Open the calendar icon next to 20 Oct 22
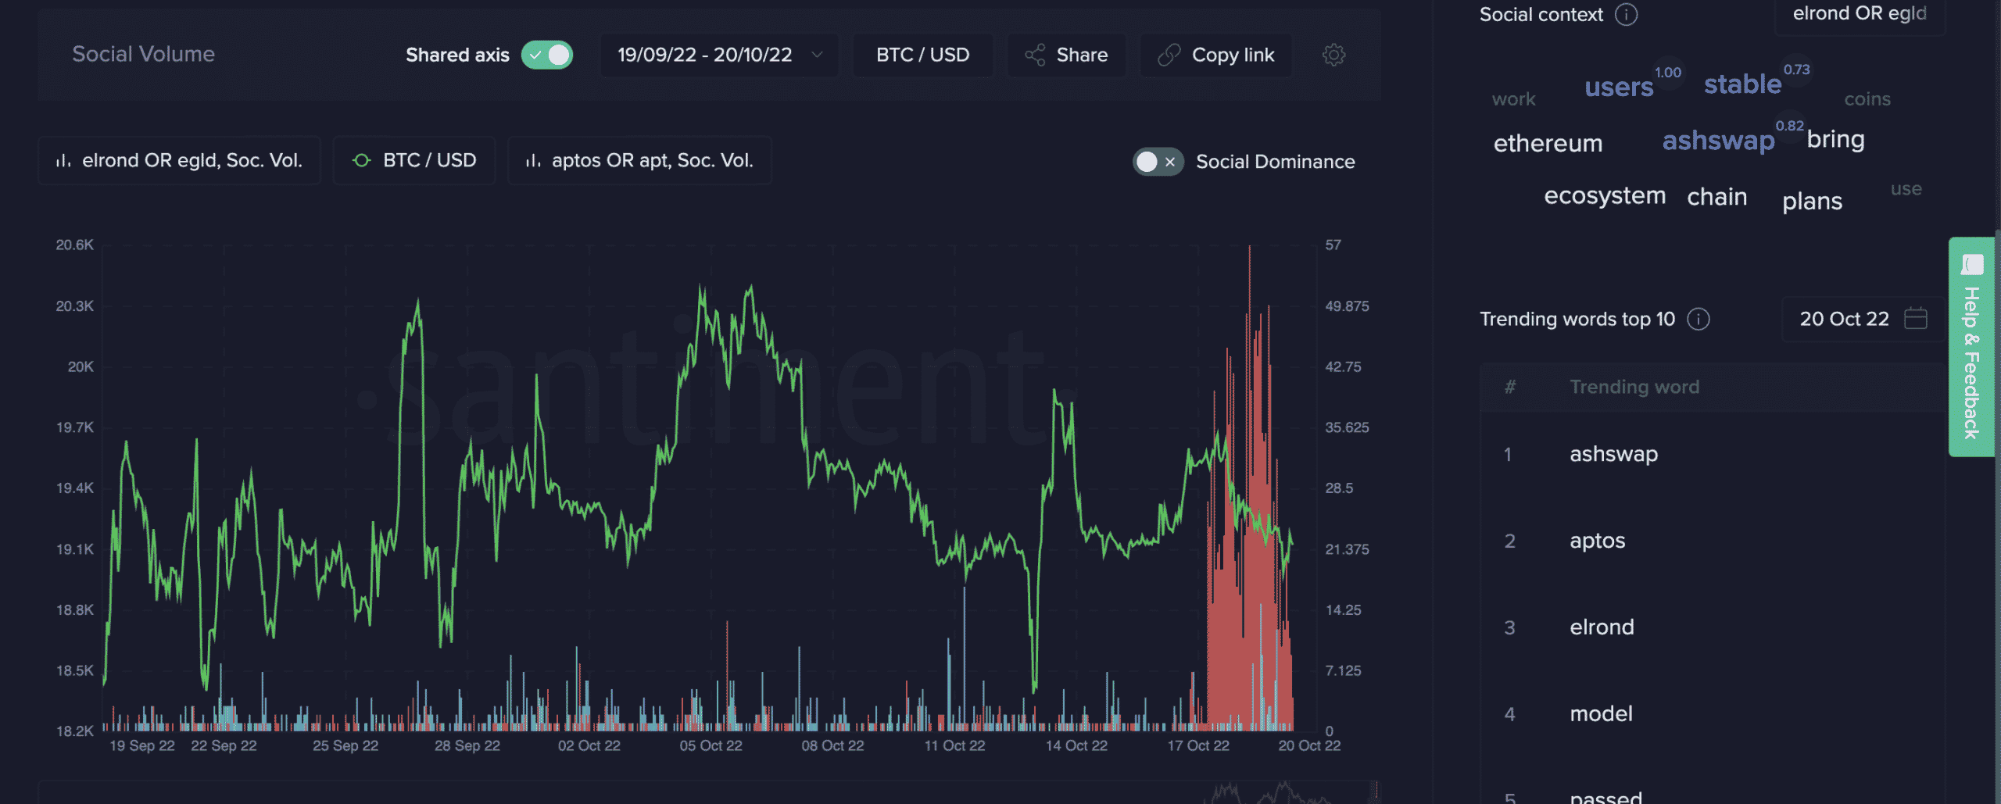The image size is (2001, 804). coord(1916,318)
